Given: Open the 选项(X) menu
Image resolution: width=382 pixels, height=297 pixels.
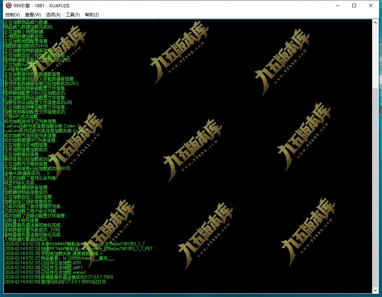Looking at the screenshot, I should coord(53,15).
